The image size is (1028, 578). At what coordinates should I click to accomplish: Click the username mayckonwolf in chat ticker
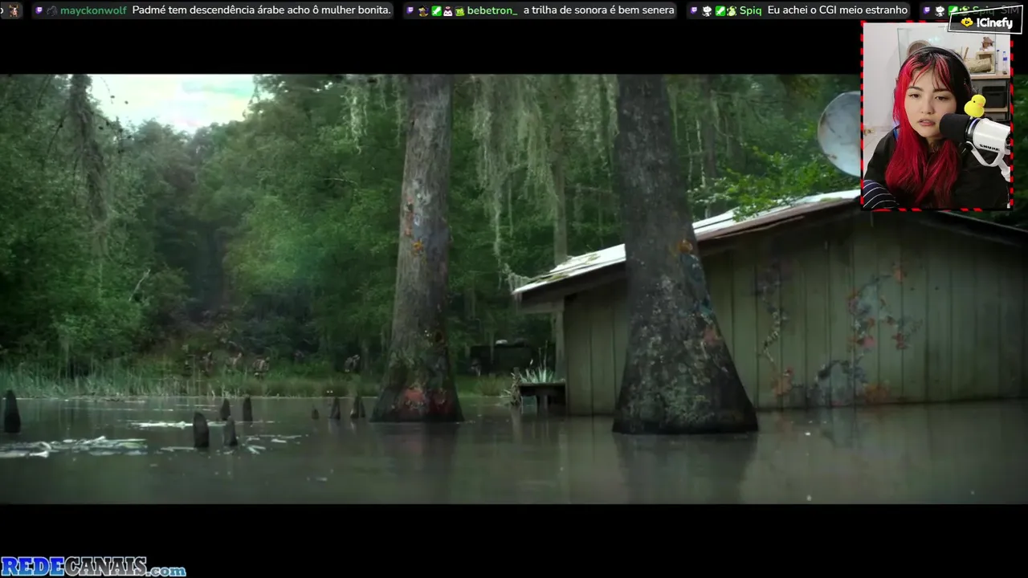tap(93, 10)
